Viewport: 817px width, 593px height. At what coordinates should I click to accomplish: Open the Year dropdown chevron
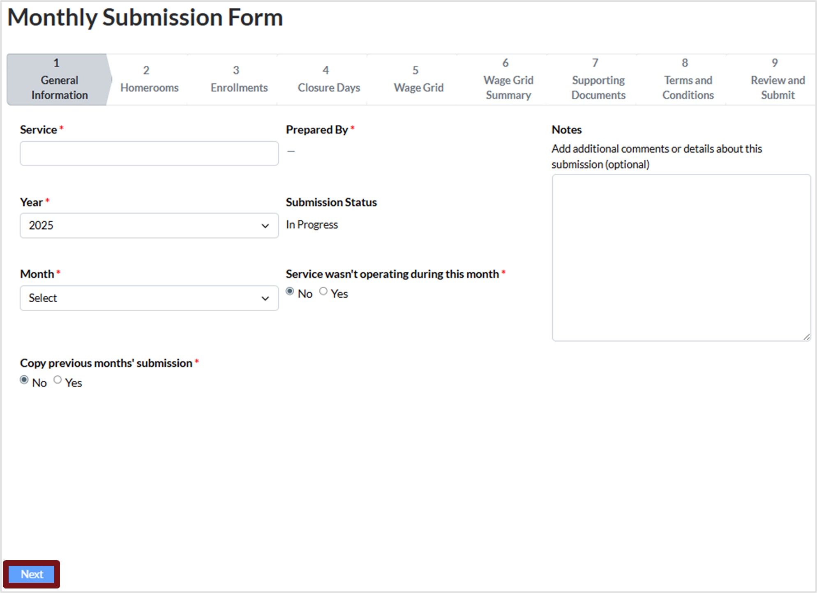tap(265, 226)
